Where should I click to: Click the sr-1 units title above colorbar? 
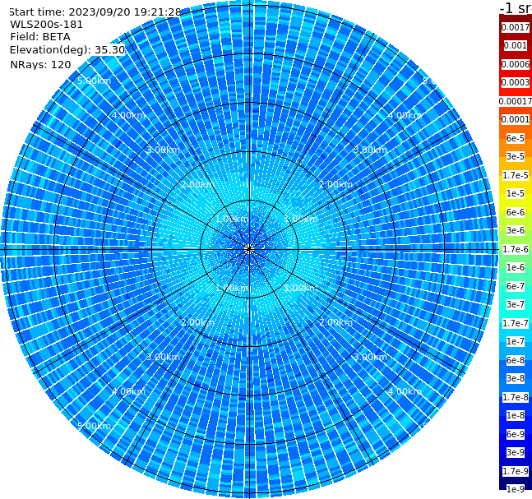tap(516, 7)
